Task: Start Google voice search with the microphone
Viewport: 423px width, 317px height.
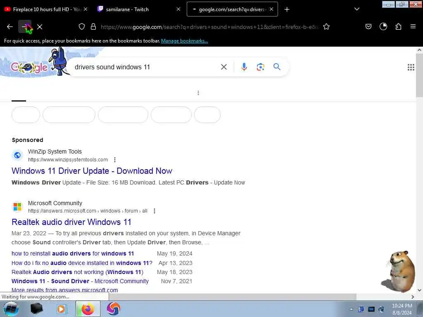Action: (244, 67)
